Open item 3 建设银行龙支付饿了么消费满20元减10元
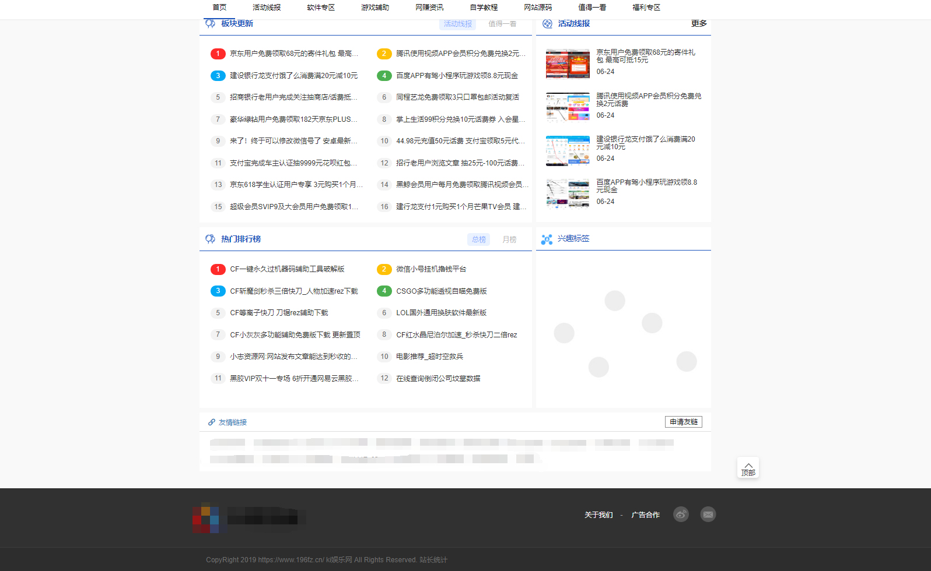Viewport: 931px width, 571px height. (293, 76)
